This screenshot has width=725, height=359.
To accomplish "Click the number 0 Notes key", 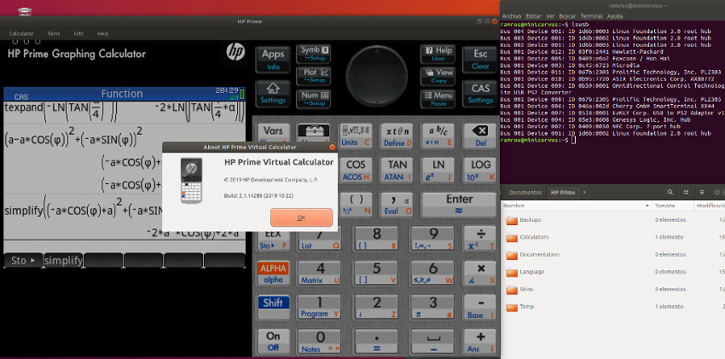I will 320,342.
